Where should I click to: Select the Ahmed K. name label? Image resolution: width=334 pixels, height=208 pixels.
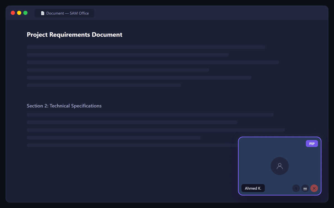253,188
